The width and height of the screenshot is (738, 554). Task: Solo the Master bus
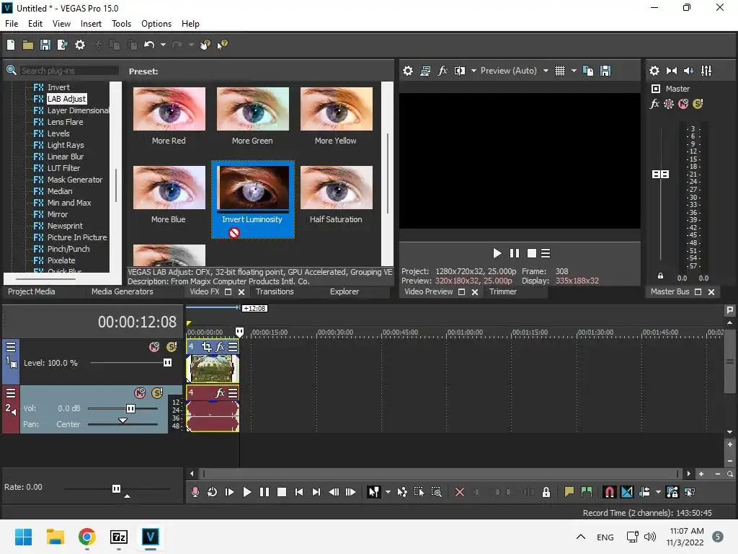pos(698,104)
